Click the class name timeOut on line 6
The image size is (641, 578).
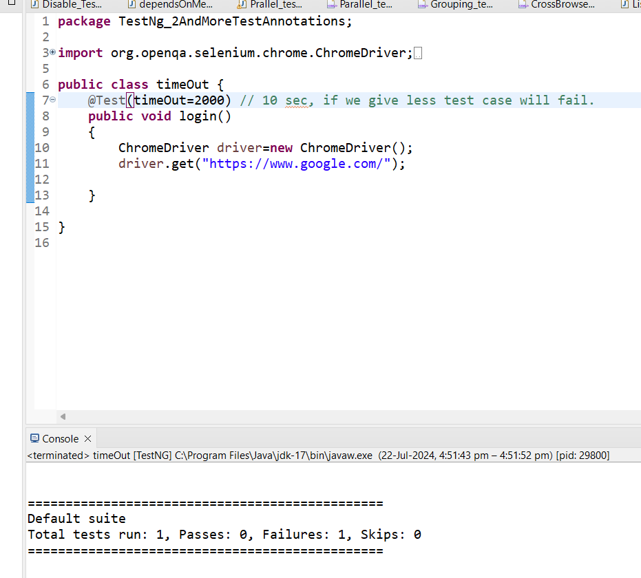pyautogui.click(x=182, y=85)
